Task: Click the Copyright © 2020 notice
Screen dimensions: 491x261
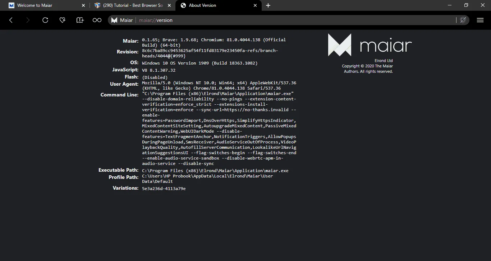Action: coord(367,69)
